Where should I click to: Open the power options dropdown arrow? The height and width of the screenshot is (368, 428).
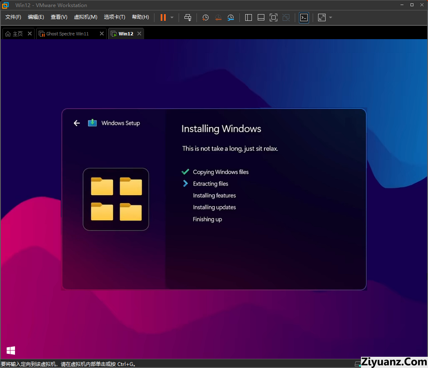[x=172, y=17]
